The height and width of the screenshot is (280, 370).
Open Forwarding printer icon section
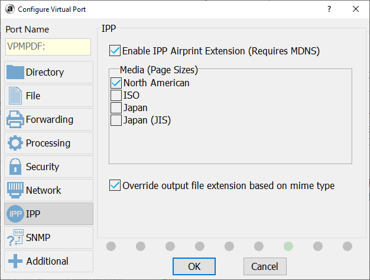(x=15, y=119)
